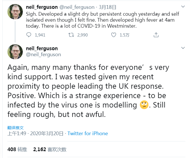190x158 pixels.
Task: Click the share upload icon
Action: pyautogui.click(x=156, y=35)
